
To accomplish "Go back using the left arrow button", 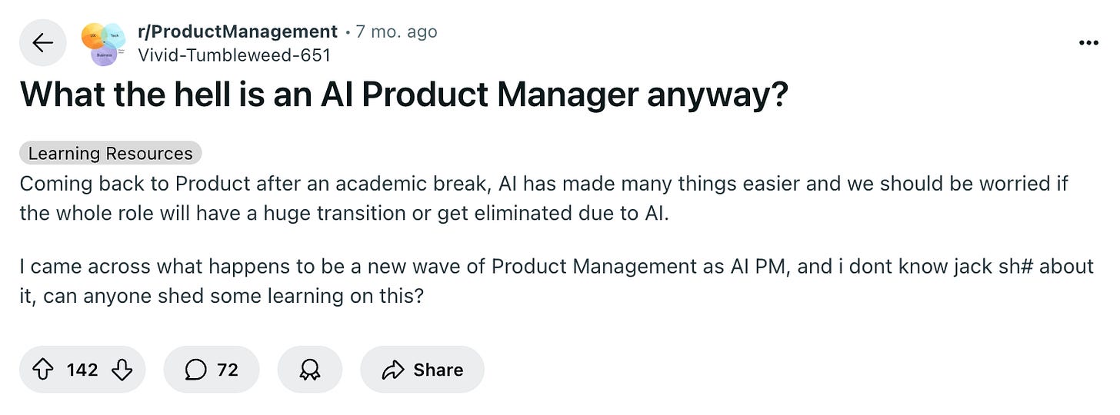I will pyautogui.click(x=42, y=43).
